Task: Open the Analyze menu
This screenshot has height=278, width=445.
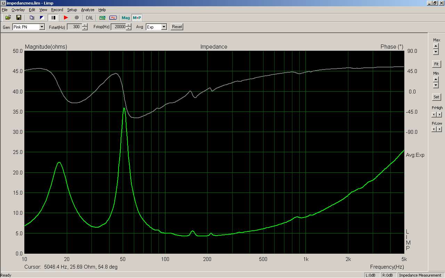Action: (87, 10)
